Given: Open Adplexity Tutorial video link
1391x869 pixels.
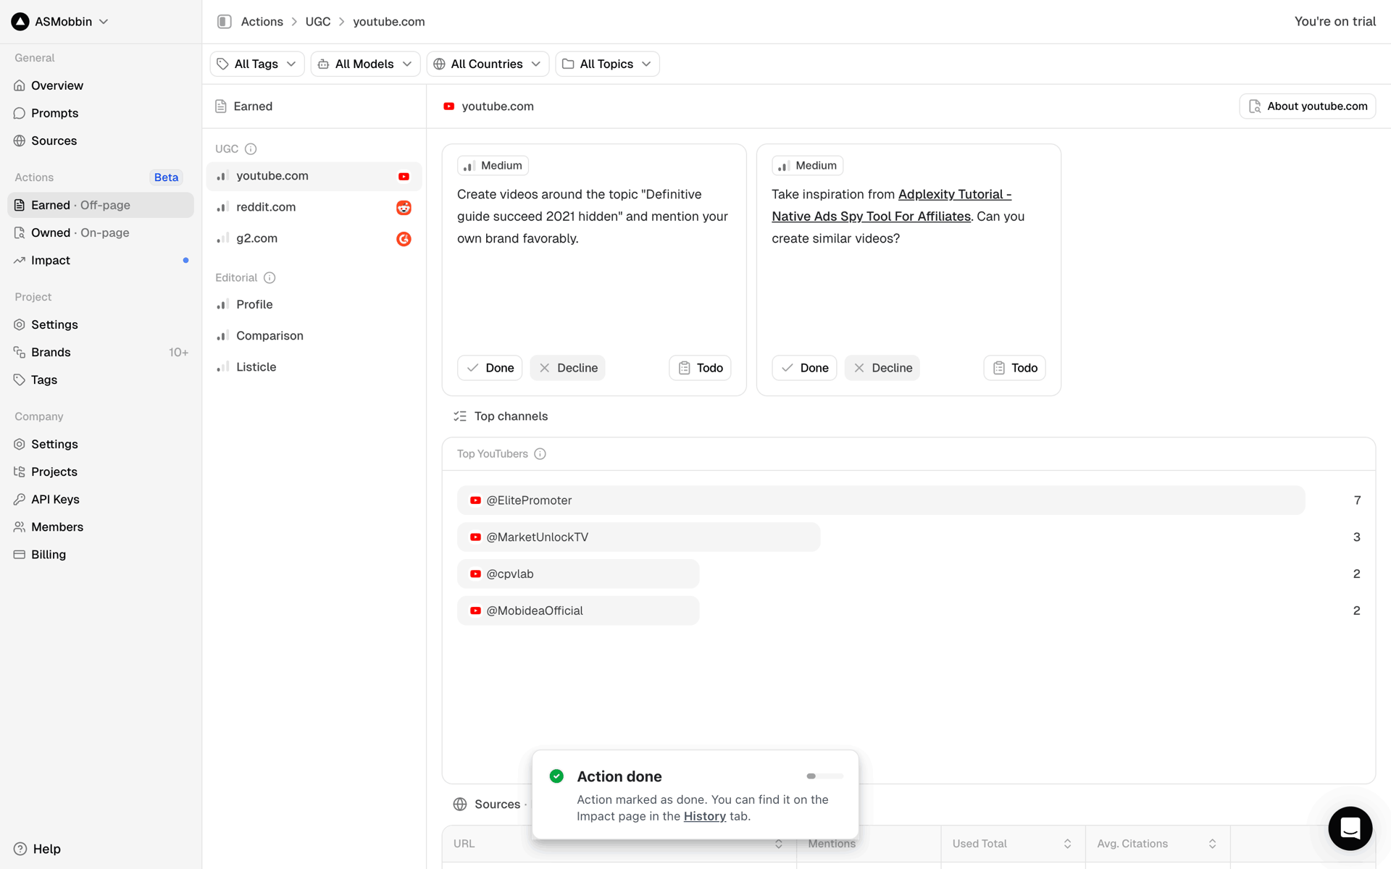Looking at the screenshot, I should point(891,206).
